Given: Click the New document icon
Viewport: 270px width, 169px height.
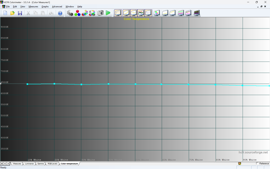Looking at the screenshot, I should pos(5,13).
